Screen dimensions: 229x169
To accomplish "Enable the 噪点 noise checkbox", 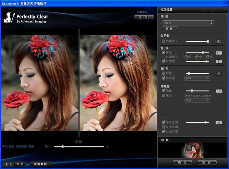I will coord(163,95).
